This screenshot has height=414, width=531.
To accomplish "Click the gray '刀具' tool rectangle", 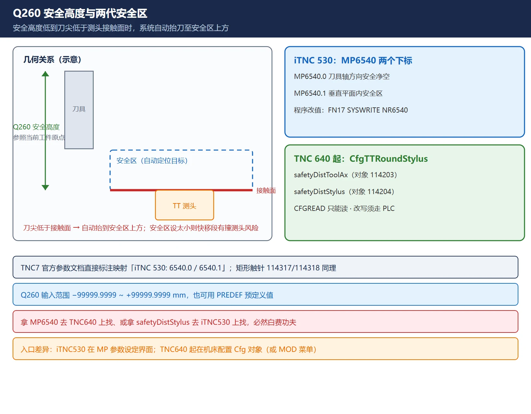I will pos(79,110).
